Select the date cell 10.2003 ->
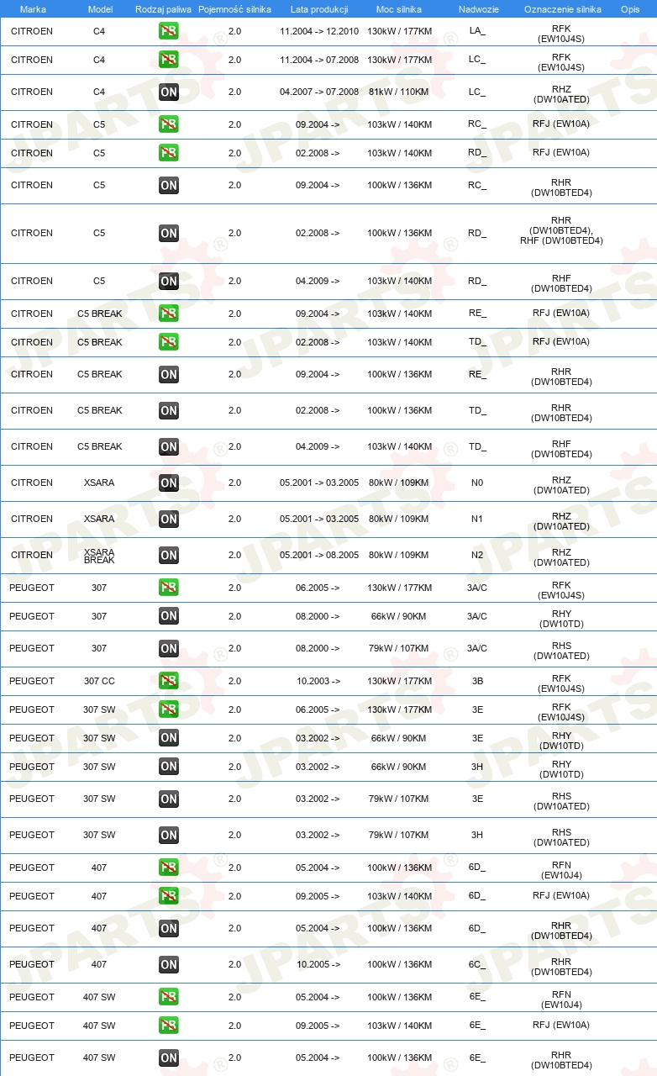Image resolution: width=657 pixels, height=1076 pixels. tap(318, 681)
